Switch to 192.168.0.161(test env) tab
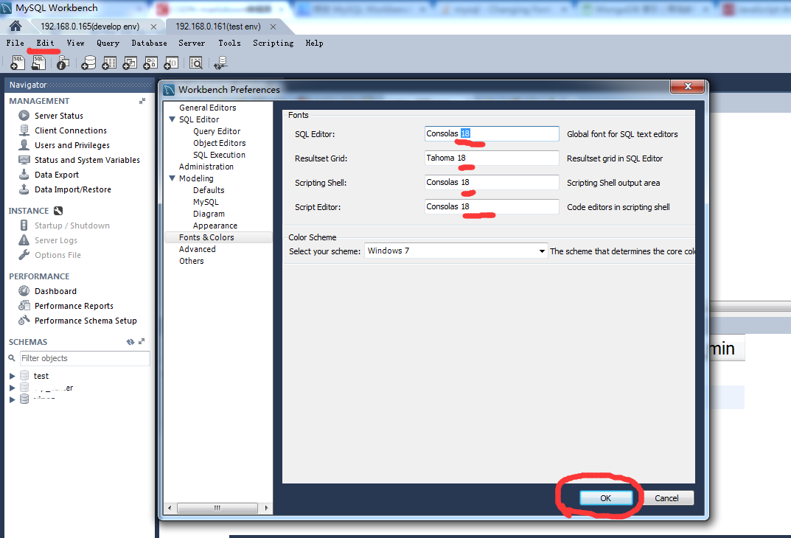The image size is (791, 538). (218, 27)
